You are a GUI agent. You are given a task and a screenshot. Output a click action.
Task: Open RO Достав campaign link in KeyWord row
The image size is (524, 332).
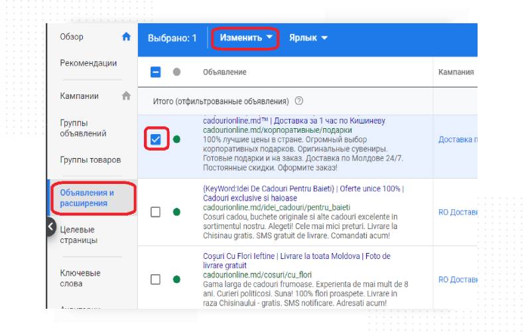458,212
